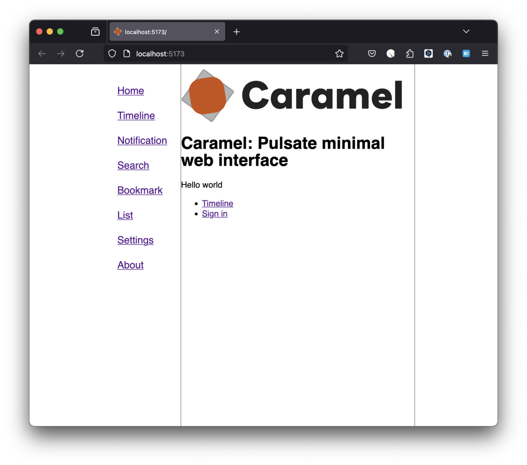Go to the Search sidebar link
This screenshot has width=527, height=465.
[133, 165]
